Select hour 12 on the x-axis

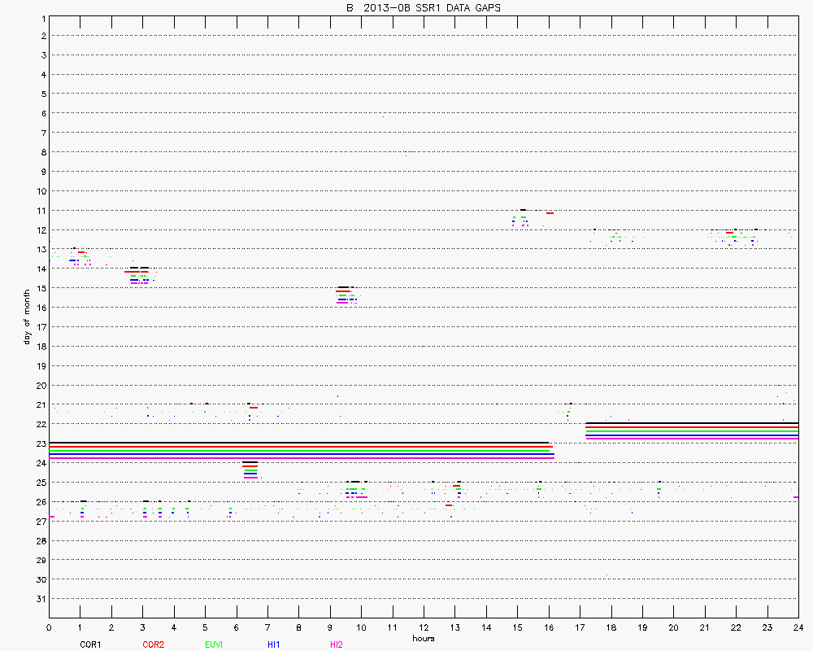pyautogui.click(x=424, y=627)
